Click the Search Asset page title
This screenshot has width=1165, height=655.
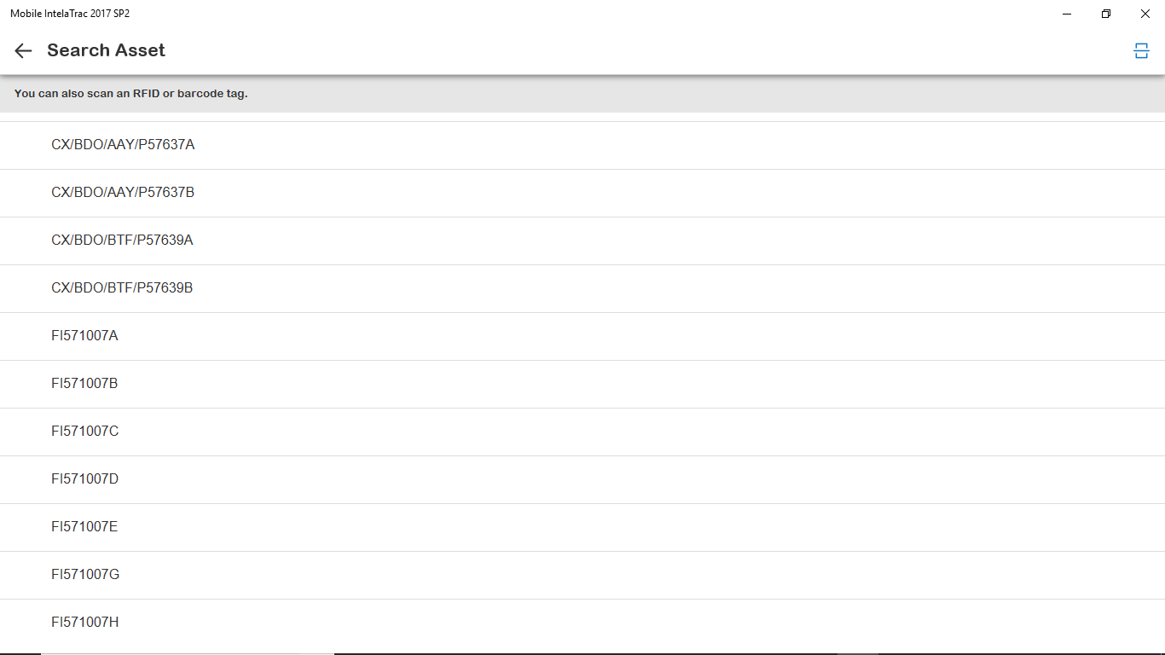click(x=106, y=50)
